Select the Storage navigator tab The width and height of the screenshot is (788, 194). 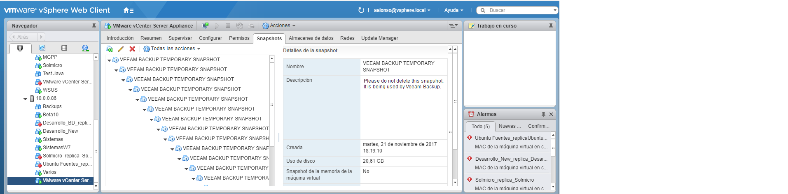[x=64, y=48]
